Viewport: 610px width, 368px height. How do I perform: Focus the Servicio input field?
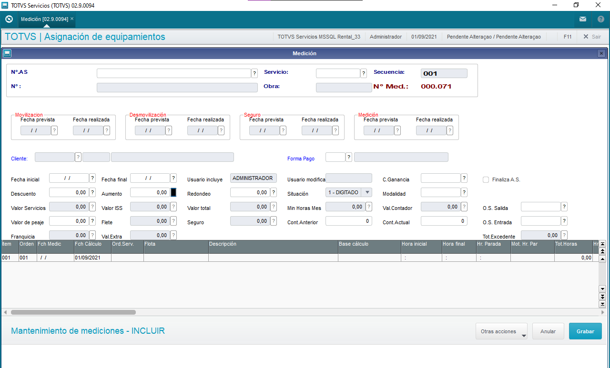338,73
